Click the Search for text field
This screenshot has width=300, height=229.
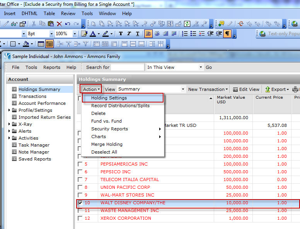[127, 67]
